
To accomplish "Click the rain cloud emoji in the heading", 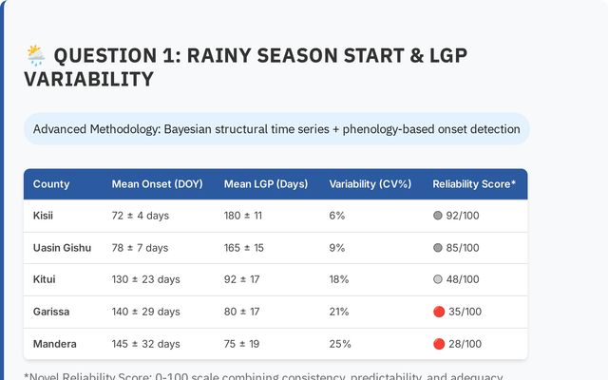I will [35, 55].
